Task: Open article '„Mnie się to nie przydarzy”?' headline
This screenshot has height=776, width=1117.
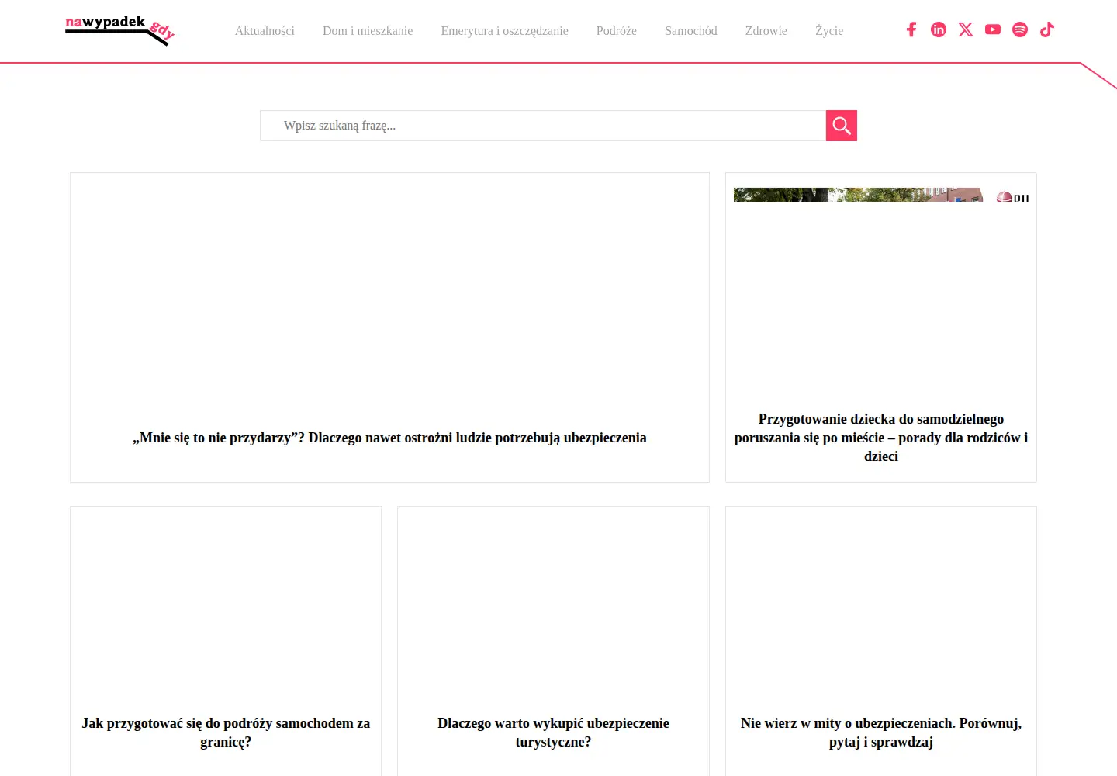Action: point(389,438)
